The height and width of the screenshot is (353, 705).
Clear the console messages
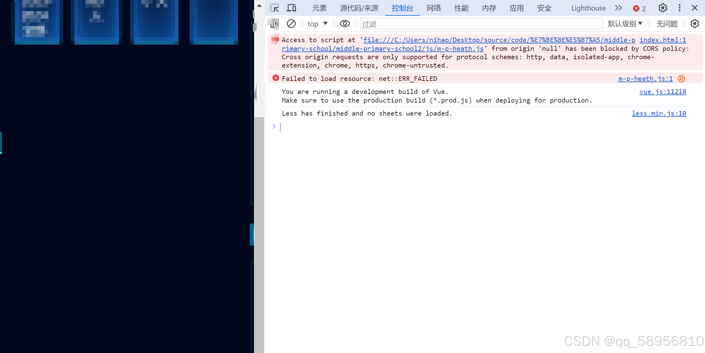click(x=291, y=24)
